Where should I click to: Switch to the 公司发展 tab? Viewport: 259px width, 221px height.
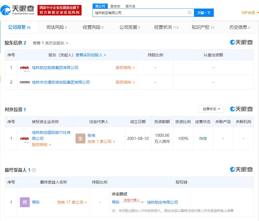coord(130,27)
